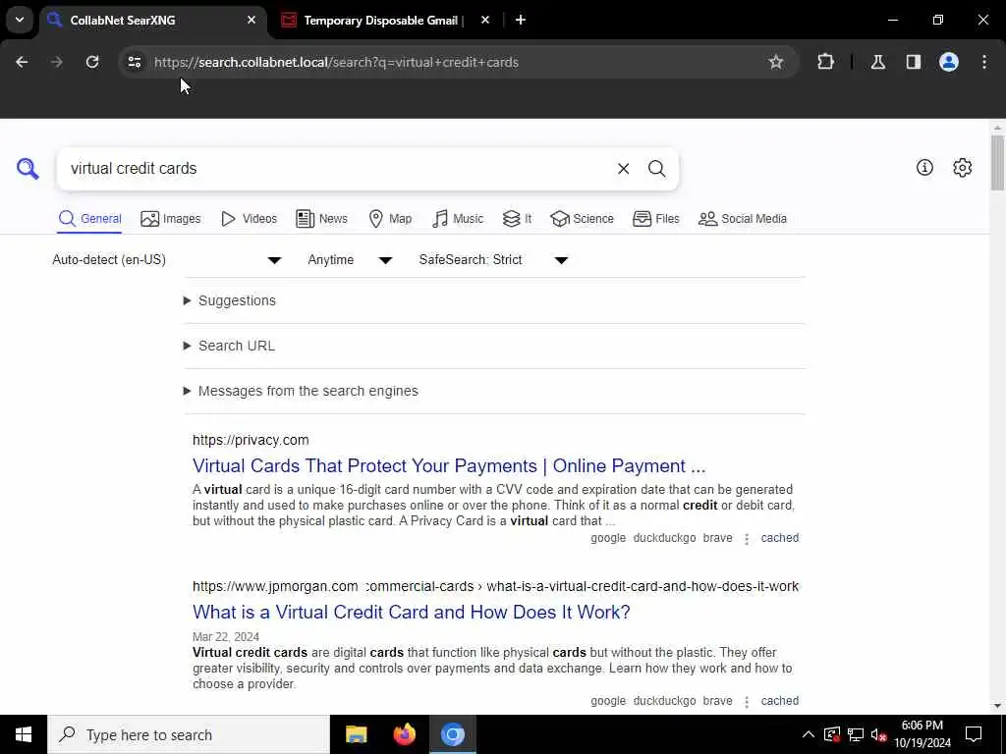
Task: Click the page vertical scrollbar thumb
Action: click(x=997, y=163)
